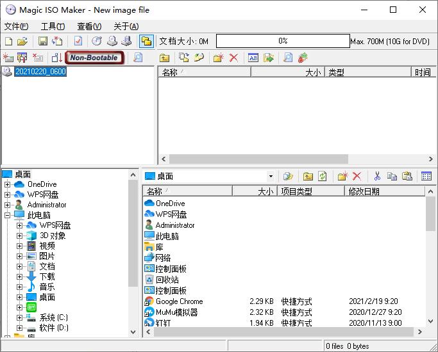Click the sort files arrow icon

[57, 58]
